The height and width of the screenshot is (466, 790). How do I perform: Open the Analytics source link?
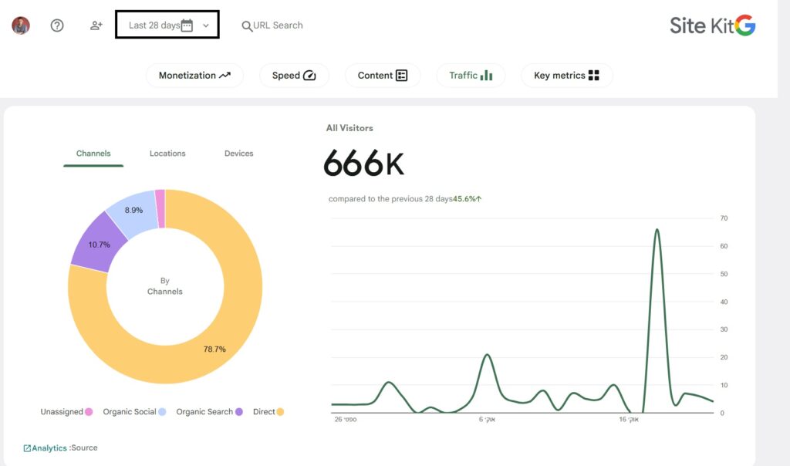[49, 447]
